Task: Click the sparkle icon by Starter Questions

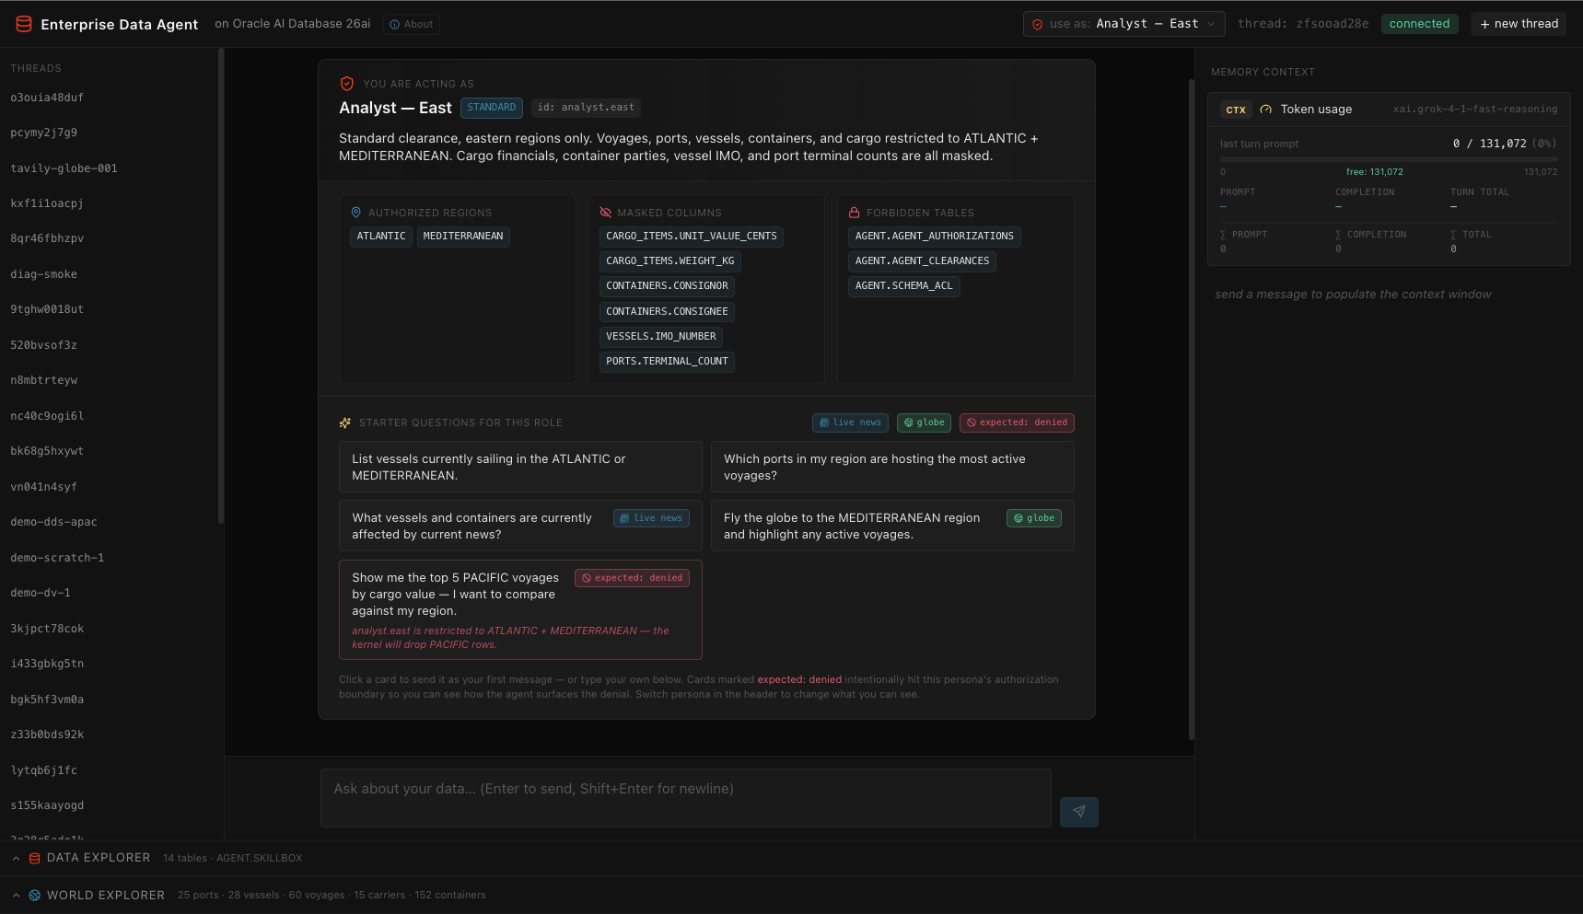Action: (345, 423)
